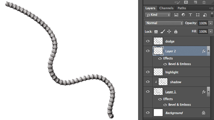This screenshot has height=120, width=214.
Task: Click the Opacity 100% value field
Action: (203, 23)
